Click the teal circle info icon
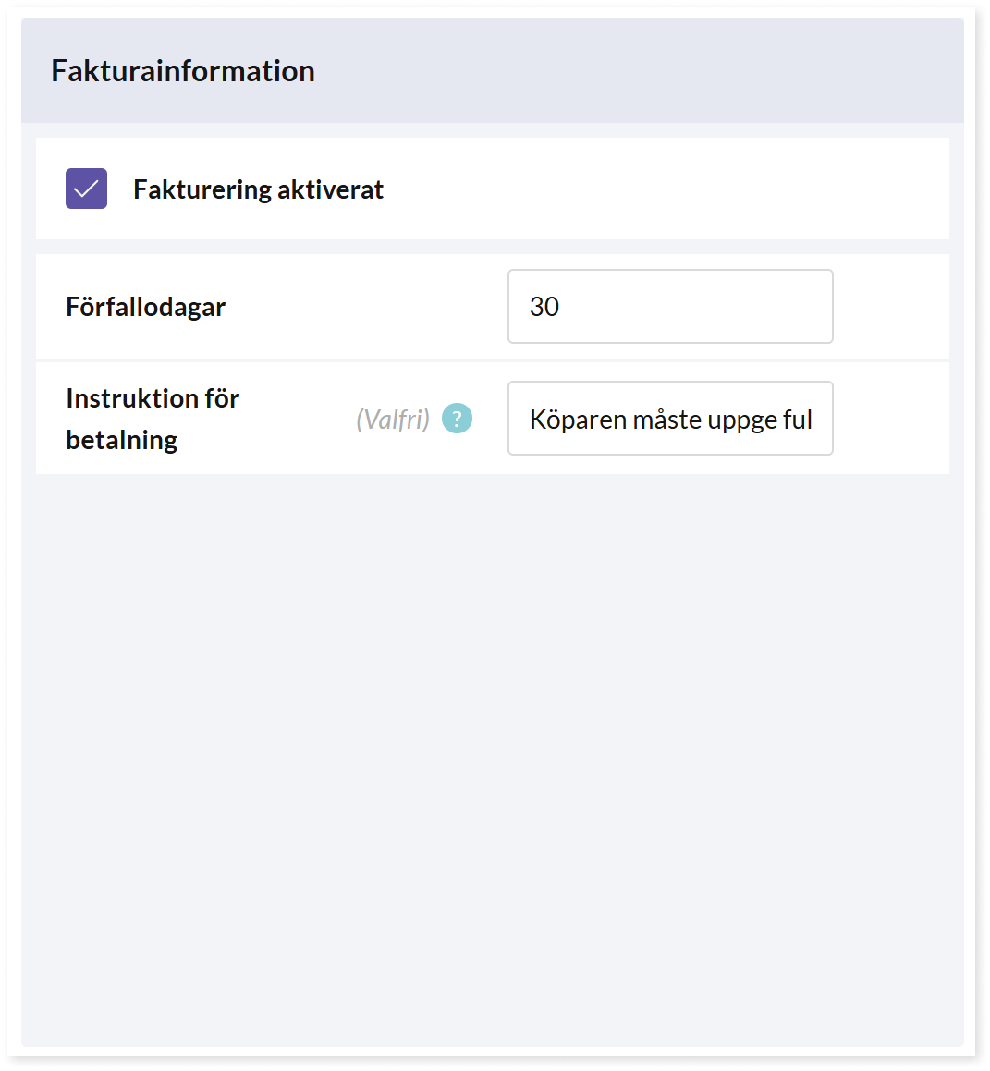990x1071 pixels. pos(457,418)
